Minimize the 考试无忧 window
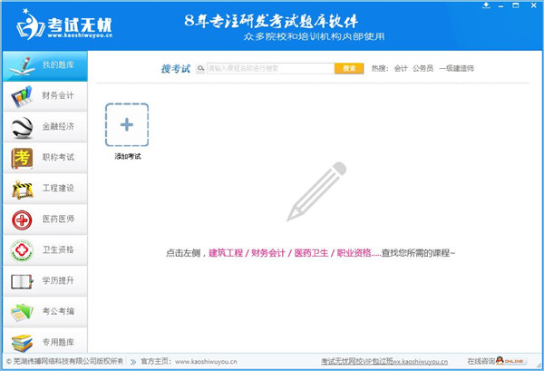Image resolution: width=544 pixels, height=371 pixels. 500,6
